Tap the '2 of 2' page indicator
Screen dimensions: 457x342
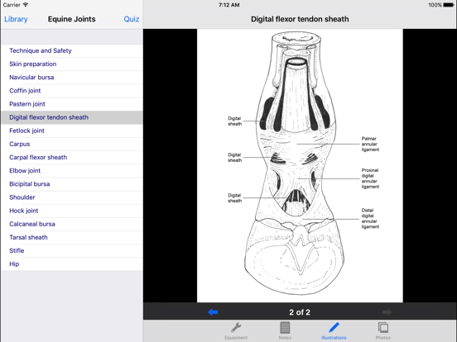[x=300, y=312]
